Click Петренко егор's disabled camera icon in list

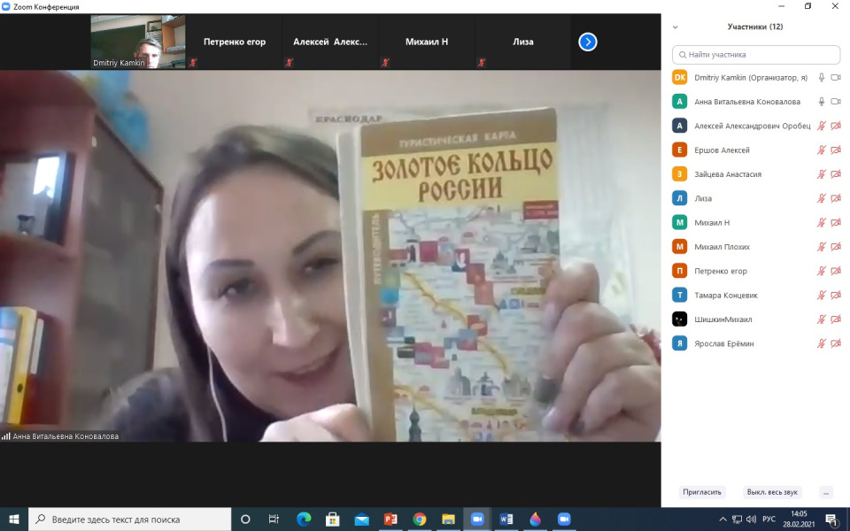pos(835,271)
